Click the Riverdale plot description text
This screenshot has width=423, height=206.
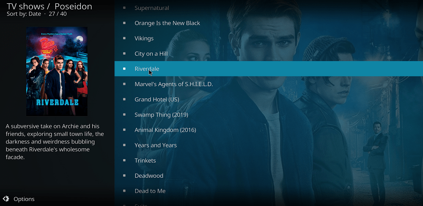pos(55,142)
